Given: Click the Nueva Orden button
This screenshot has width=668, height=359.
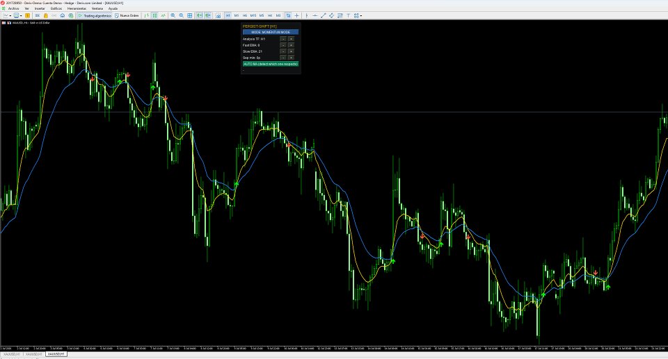Looking at the screenshot, I should [127, 16].
